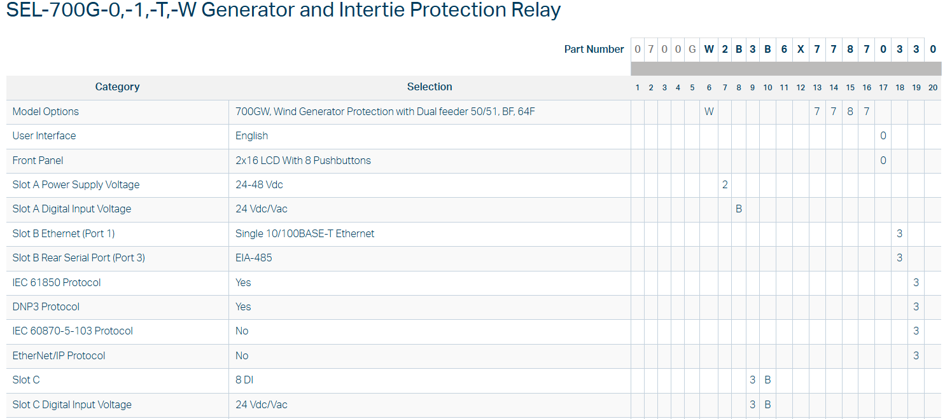Select No in the IEC 60870-5-103 Protocol row
Screen dimensions: 945x419
coord(242,331)
